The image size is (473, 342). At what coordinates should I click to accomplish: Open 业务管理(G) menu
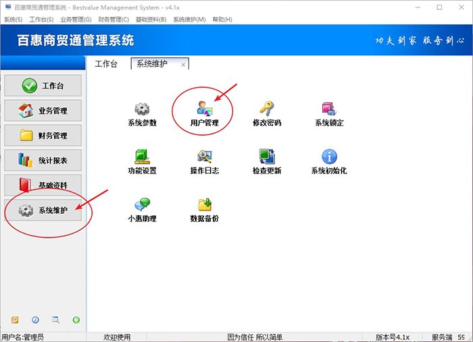(76, 20)
